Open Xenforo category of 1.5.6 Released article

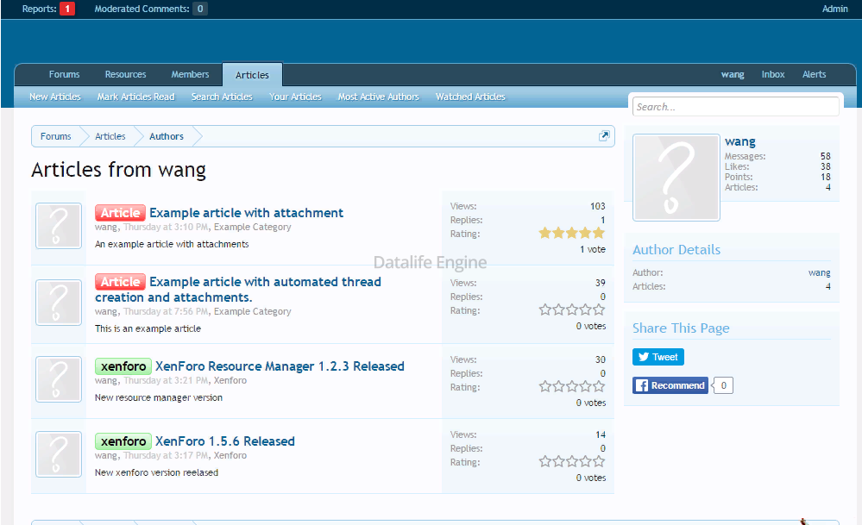click(230, 455)
